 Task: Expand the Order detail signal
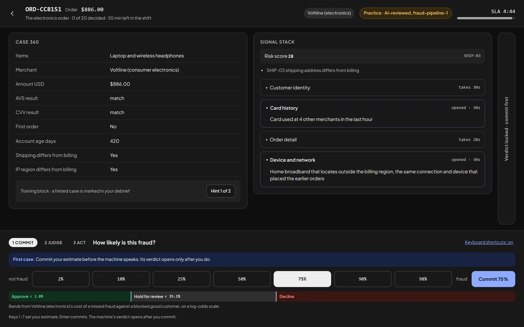372,140
